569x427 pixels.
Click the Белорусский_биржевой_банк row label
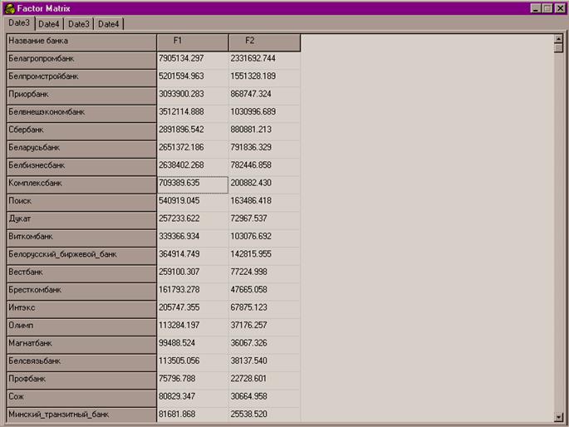tap(81, 254)
